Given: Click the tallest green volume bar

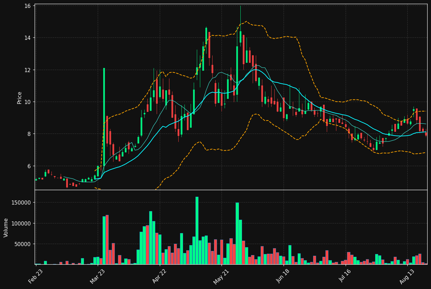Looking at the screenshot, I should (197, 231).
